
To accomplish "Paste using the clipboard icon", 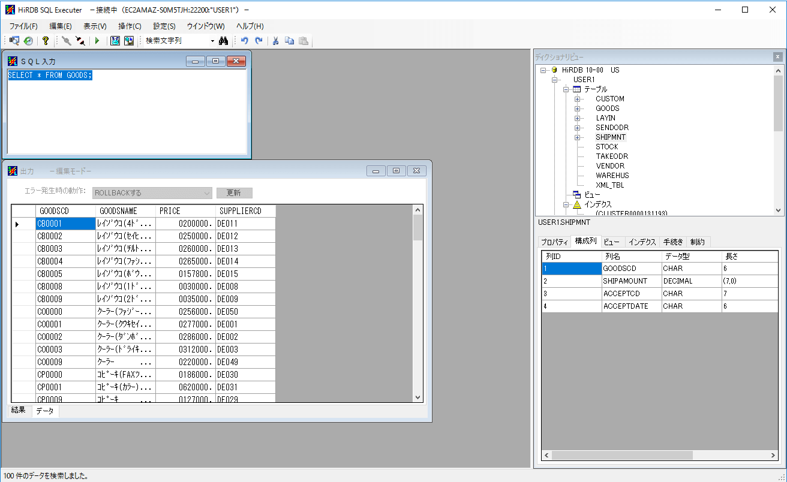I will [303, 40].
